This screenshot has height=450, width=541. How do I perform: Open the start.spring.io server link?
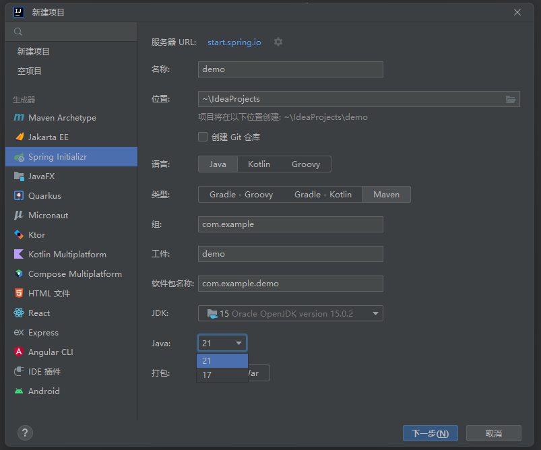(234, 42)
